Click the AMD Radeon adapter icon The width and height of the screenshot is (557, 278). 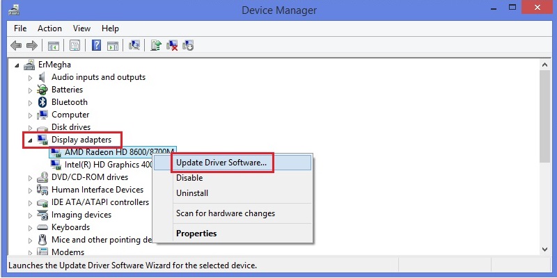(56, 152)
